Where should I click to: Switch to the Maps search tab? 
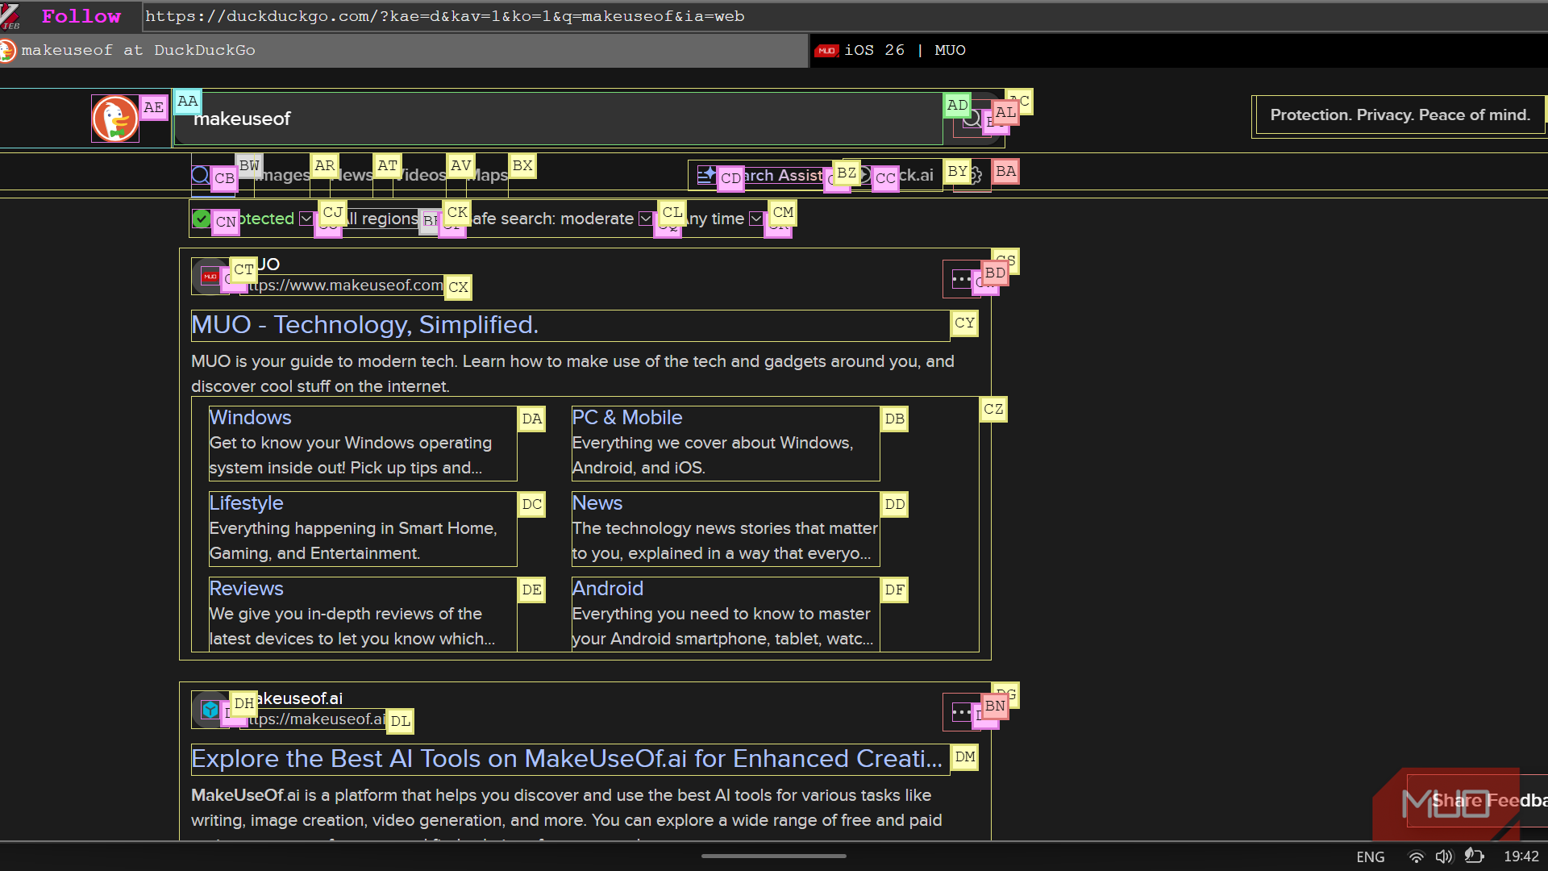click(x=487, y=175)
